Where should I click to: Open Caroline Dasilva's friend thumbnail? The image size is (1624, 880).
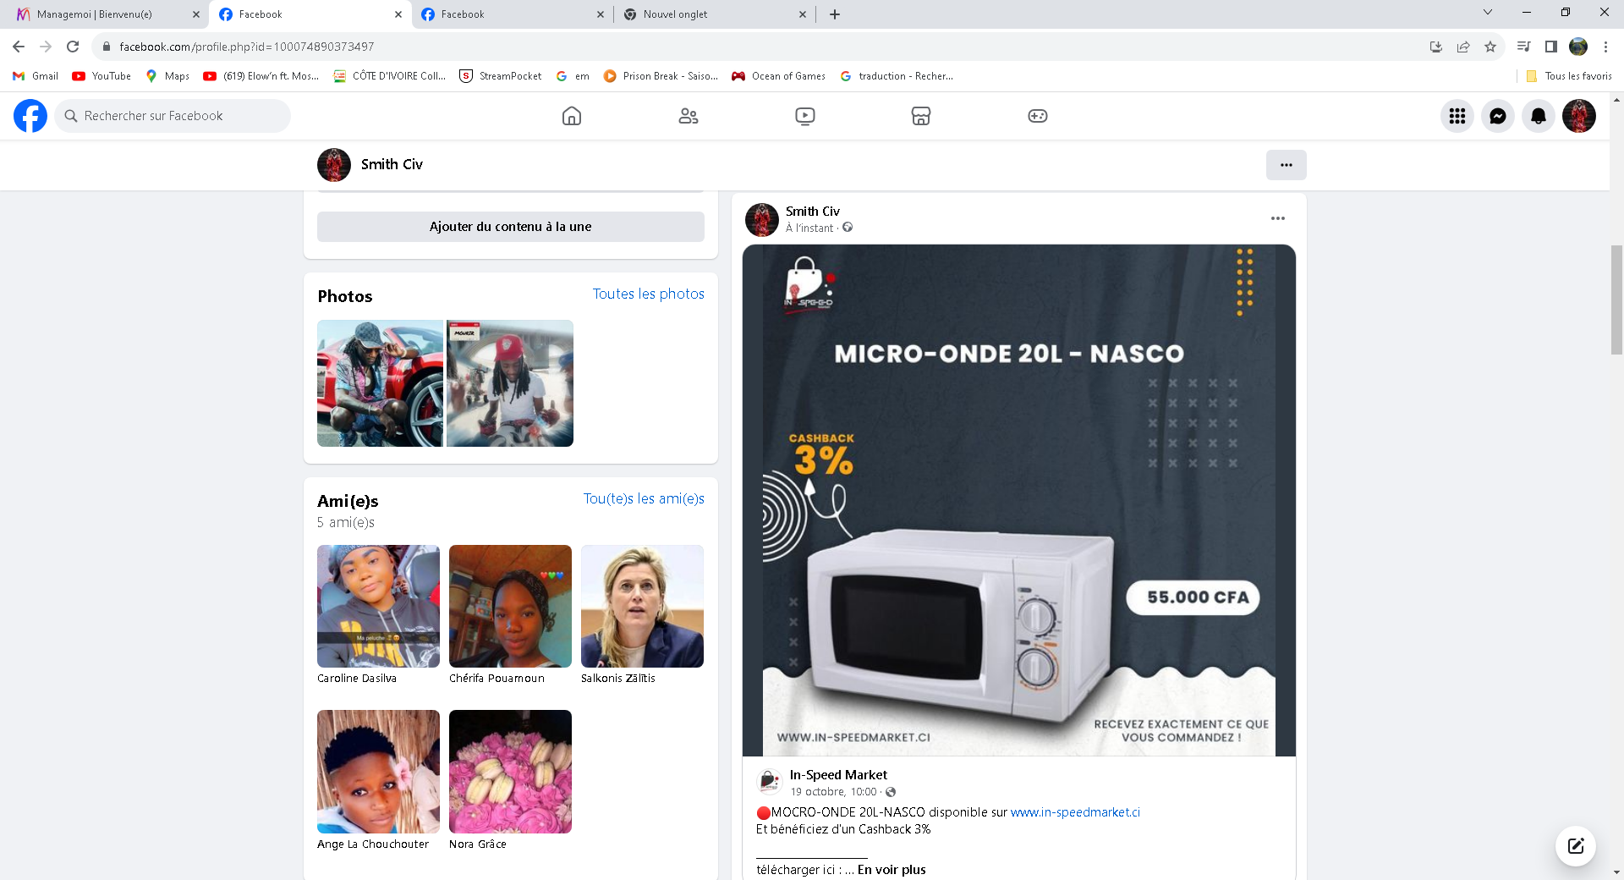(378, 606)
